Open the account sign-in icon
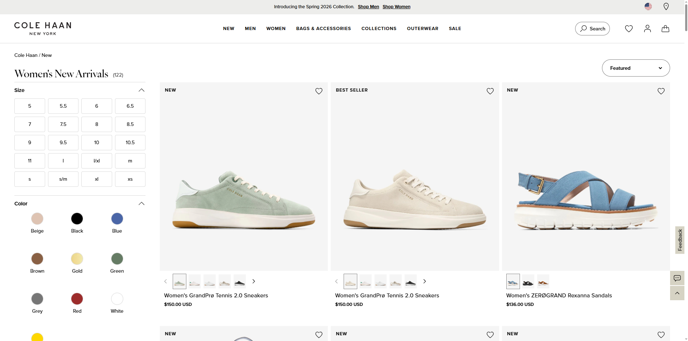 [647, 29]
